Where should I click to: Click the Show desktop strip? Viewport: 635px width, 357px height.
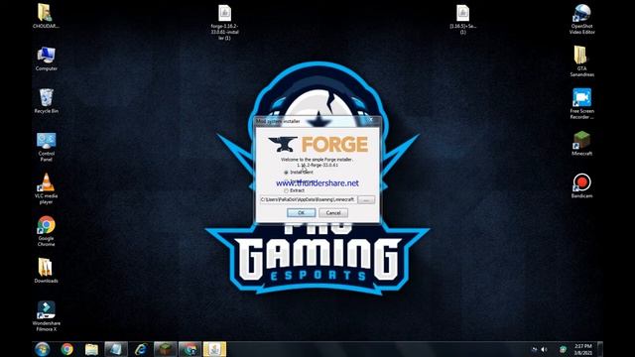tap(600, 349)
